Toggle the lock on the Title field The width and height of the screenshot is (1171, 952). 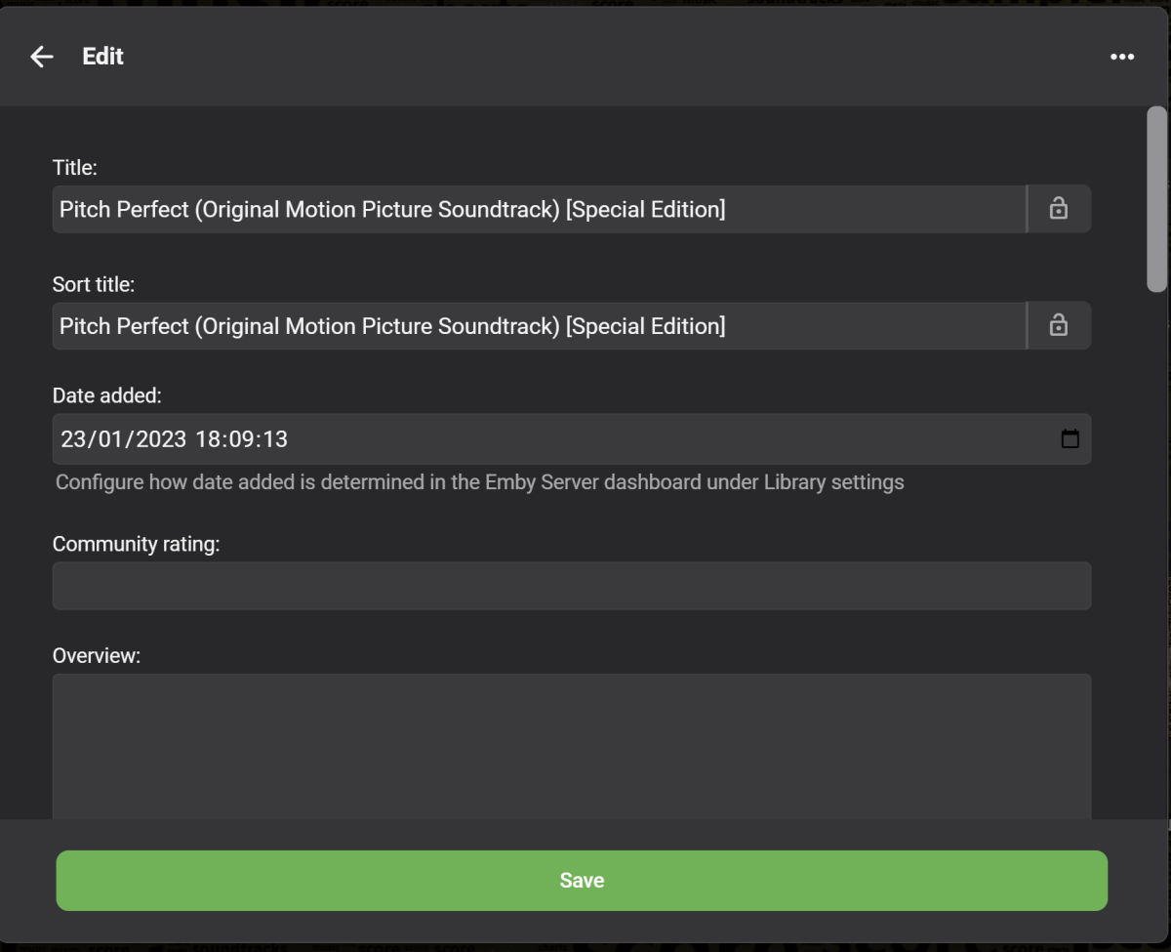pos(1059,209)
